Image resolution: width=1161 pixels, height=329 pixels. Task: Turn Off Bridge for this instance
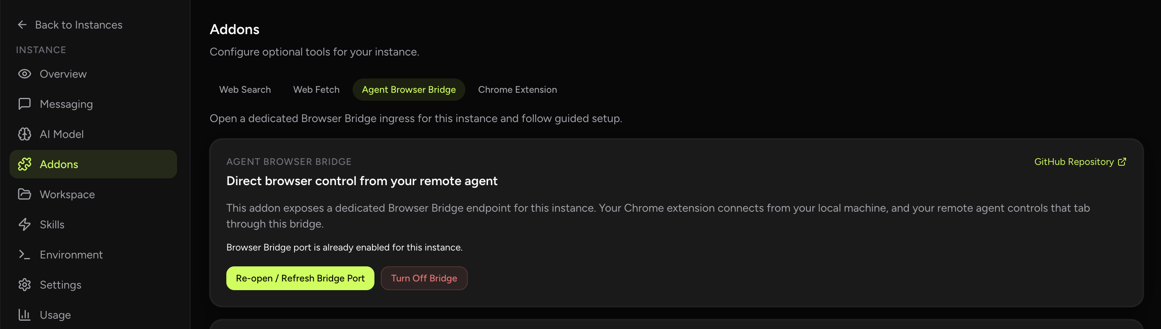424,278
